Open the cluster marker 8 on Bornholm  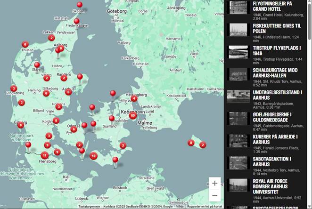tap(191, 143)
